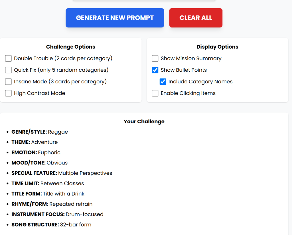Select Time Limit Between Classes entry
292x235 pixels.
pos(48,183)
